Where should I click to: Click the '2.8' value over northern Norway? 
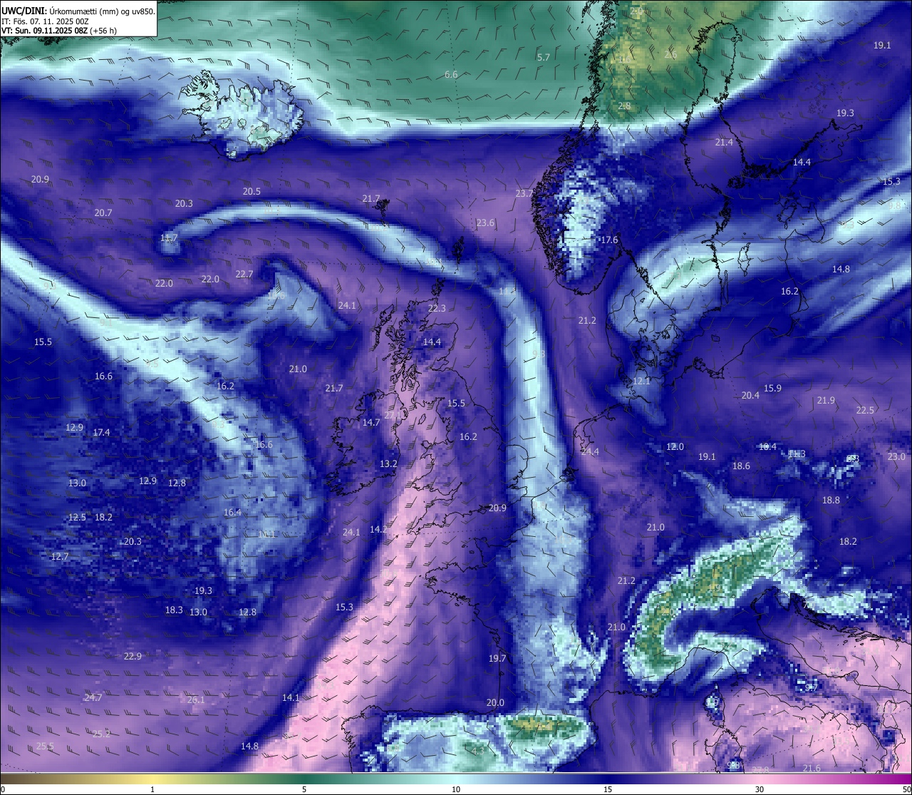624,106
